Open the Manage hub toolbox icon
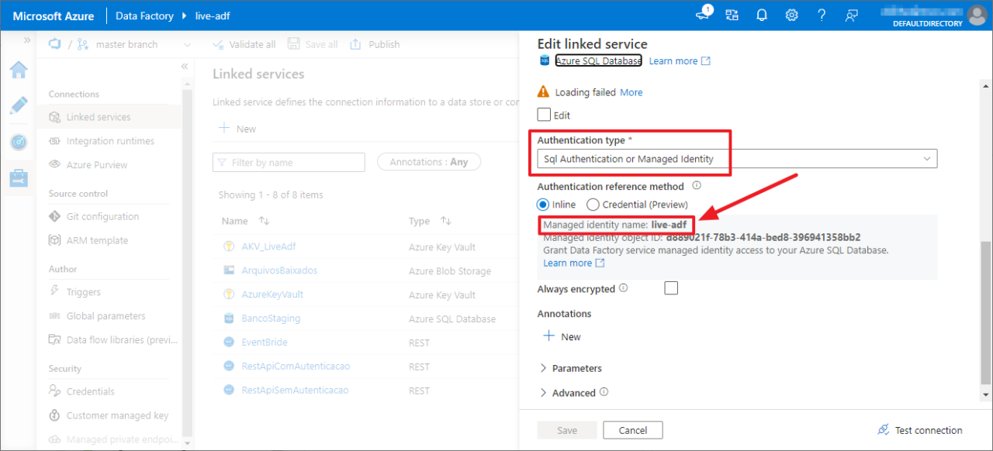 (x=19, y=177)
